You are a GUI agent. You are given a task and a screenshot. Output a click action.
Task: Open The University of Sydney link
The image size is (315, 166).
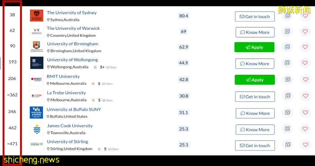pyautogui.click(x=72, y=13)
